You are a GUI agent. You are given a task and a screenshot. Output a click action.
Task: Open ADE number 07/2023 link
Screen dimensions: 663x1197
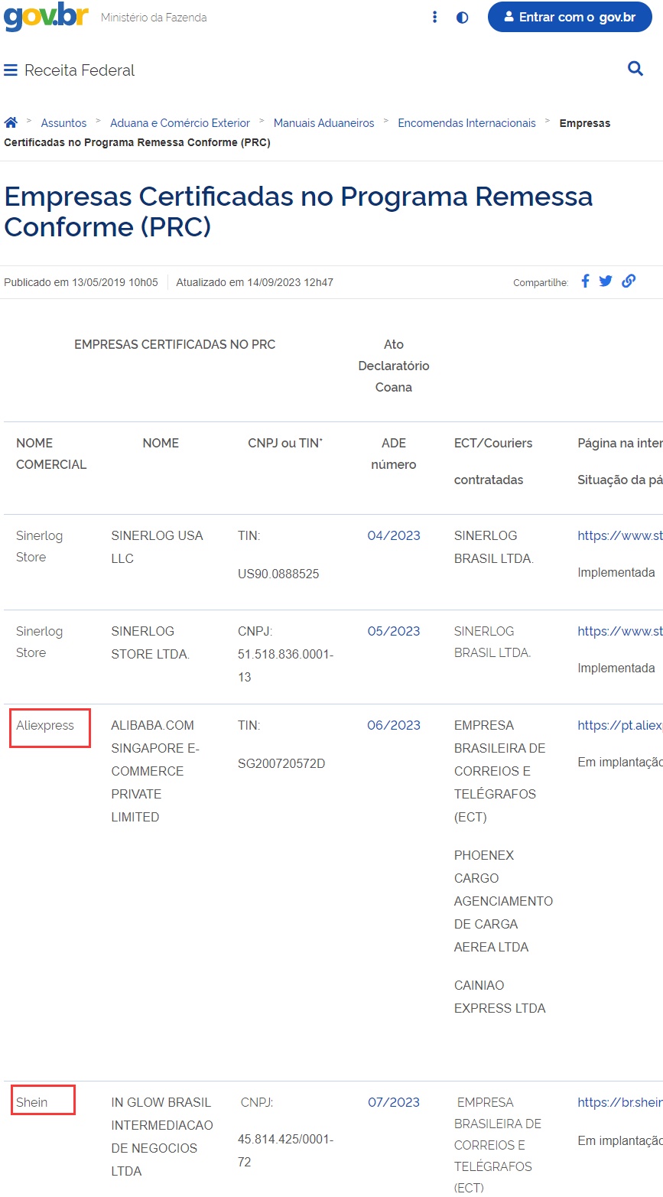(x=394, y=1102)
